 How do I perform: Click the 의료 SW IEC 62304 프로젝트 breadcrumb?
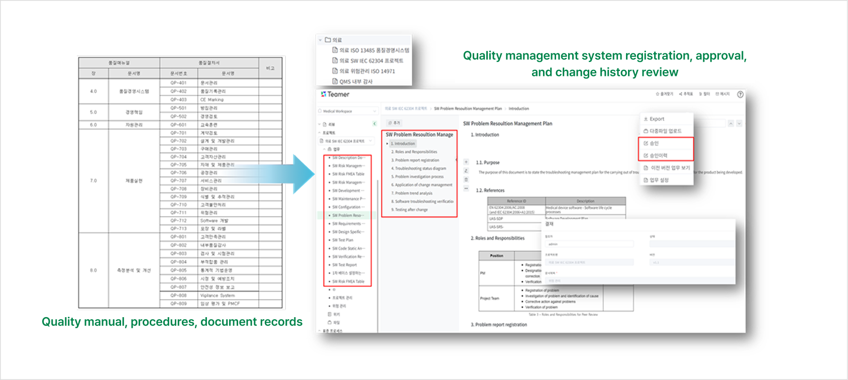pyautogui.click(x=406, y=109)
